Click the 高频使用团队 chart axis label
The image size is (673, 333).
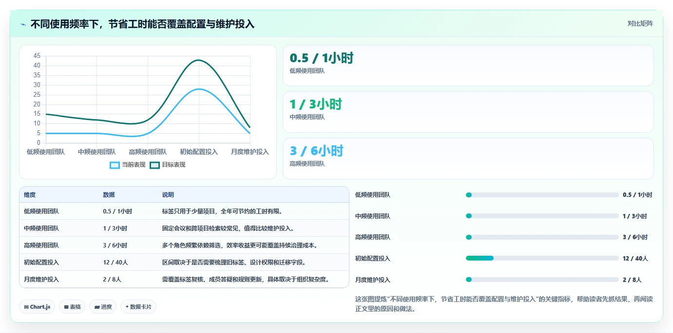coord(148,152)
